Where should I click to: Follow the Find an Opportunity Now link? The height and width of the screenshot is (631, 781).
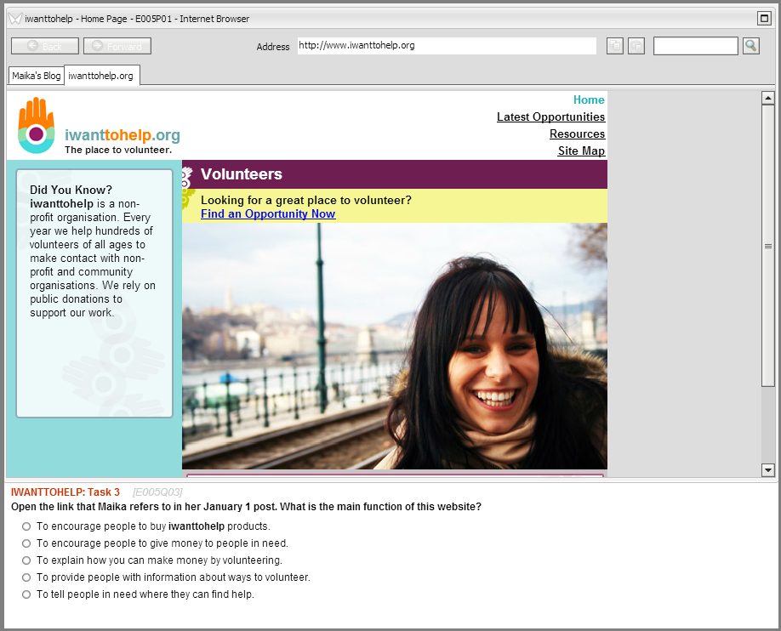click(268, 214)
